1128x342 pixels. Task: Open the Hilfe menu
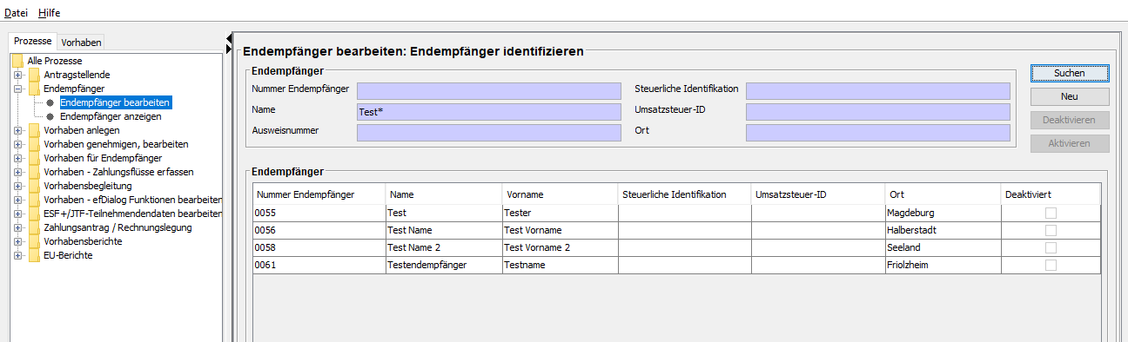coord(50,14)
